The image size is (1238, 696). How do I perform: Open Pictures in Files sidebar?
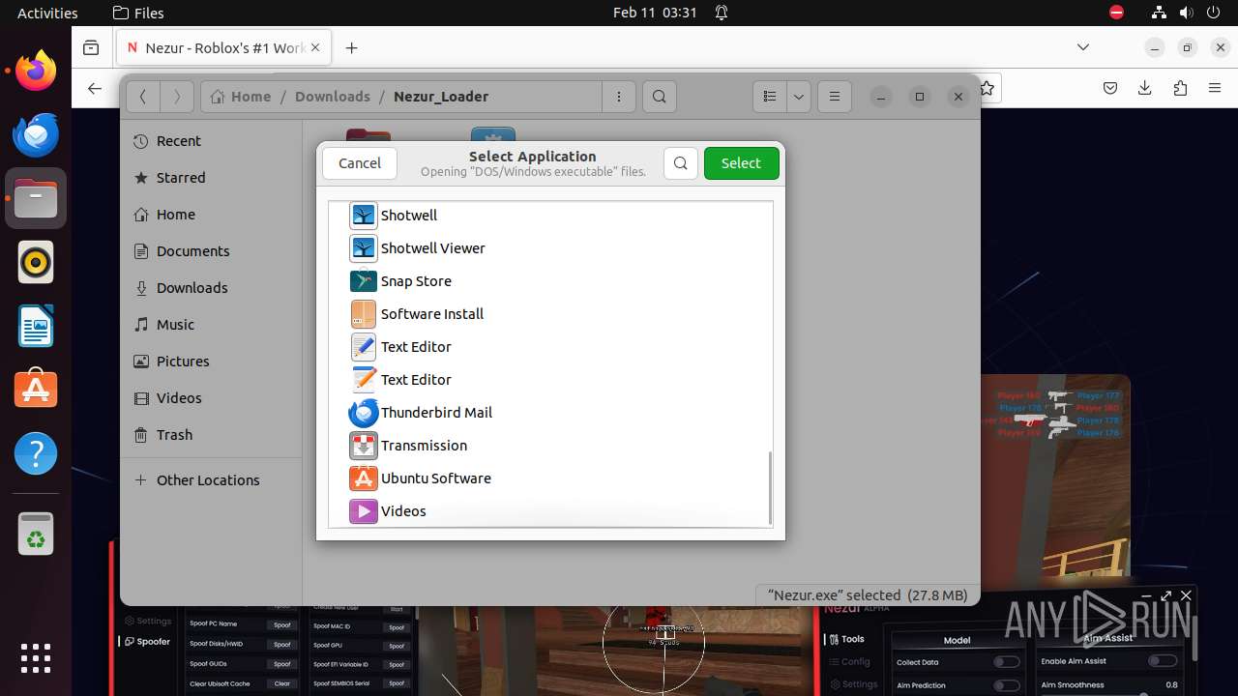(211, 362)
